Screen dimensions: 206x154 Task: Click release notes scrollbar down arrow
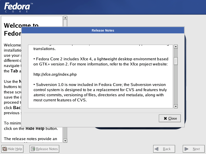point(176,106)
